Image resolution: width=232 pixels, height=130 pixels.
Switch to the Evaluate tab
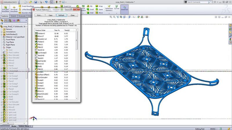(22, 16)
